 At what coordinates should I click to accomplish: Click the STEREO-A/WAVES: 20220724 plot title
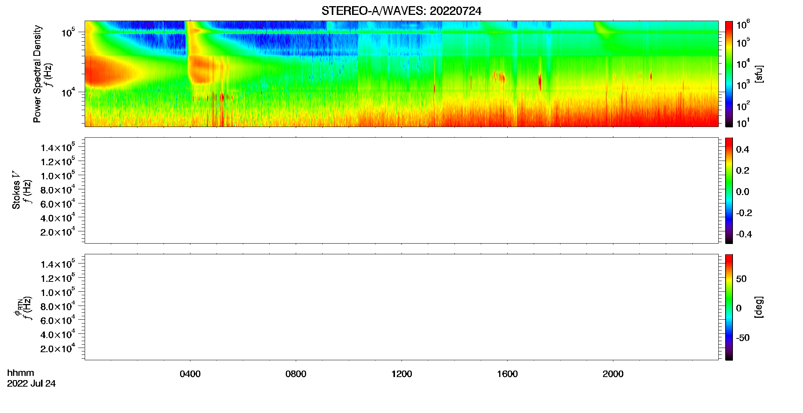point(401,11)
